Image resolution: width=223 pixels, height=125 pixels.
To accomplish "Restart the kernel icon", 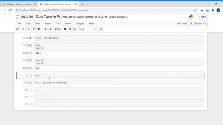I will coord(70,29).
